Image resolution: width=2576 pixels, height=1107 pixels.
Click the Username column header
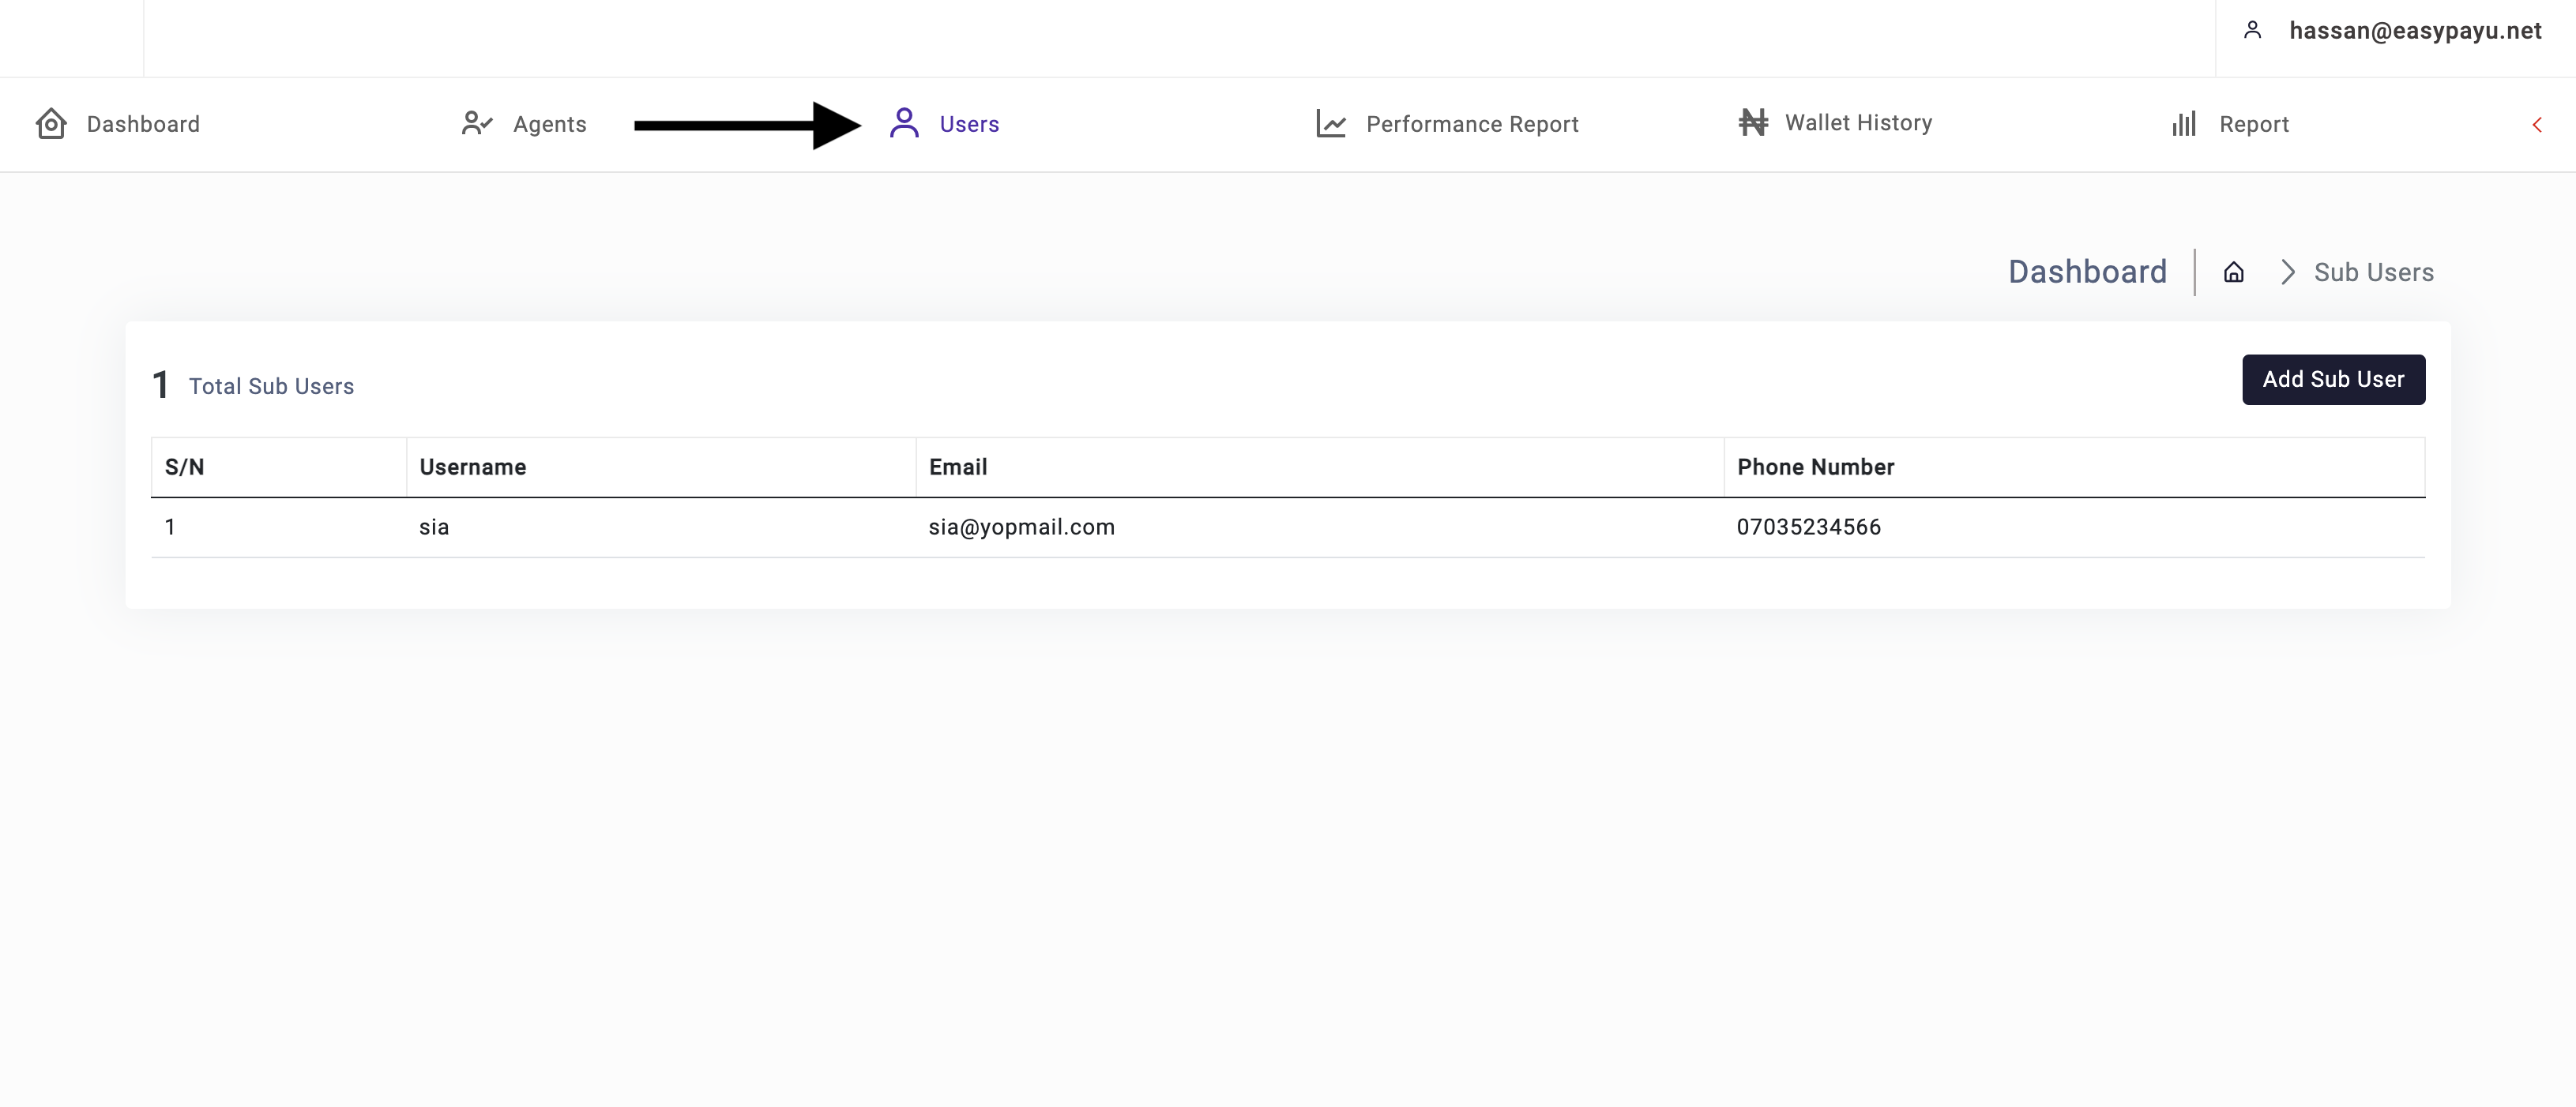(x=473, y=467)
